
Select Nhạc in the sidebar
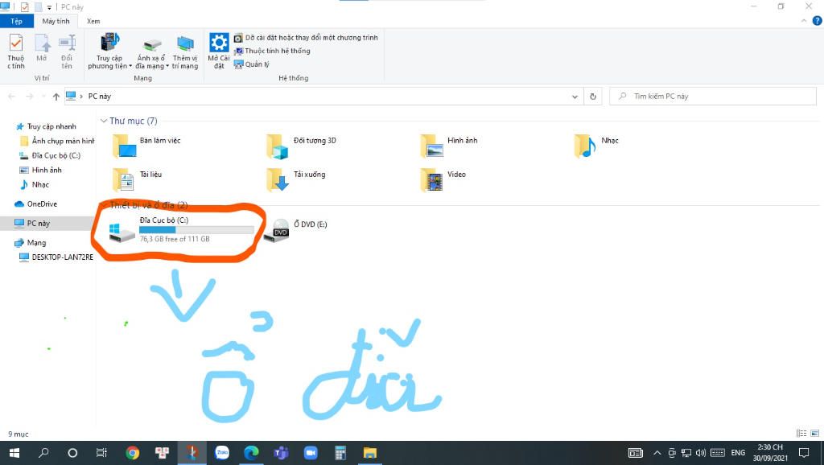[x=34, y=185]
